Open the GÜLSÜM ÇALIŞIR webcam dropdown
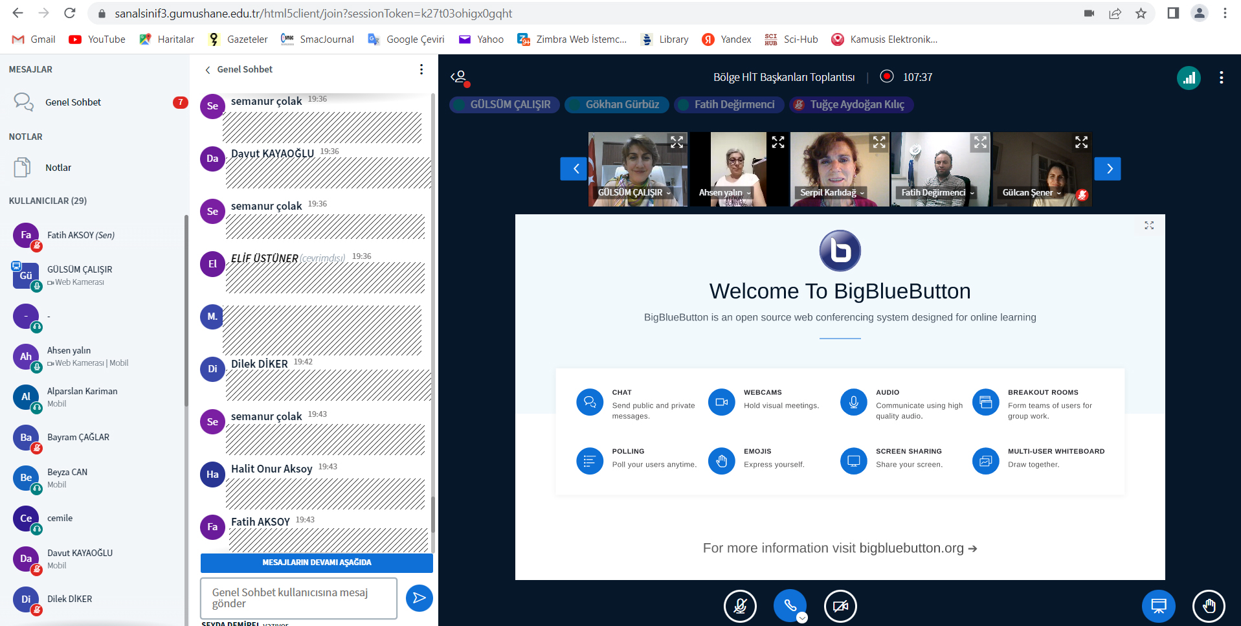Screen dimensions: 1241x626 pos(634,192)
